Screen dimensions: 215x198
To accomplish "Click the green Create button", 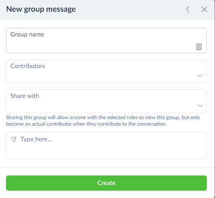I will [106, 183].
